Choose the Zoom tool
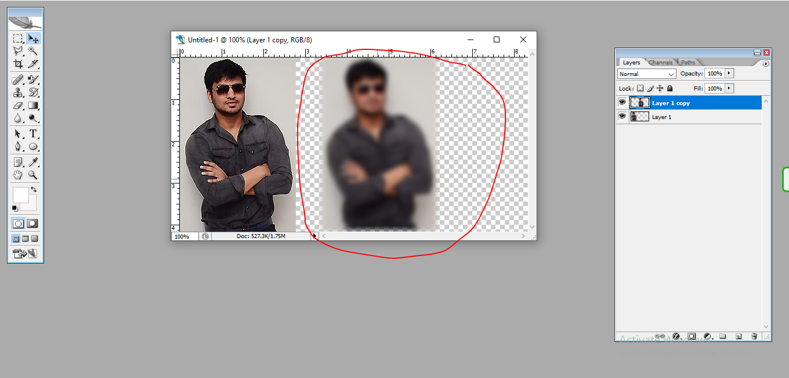Image resolution: width=789 pixels, height=378 pixels. [x=33, y=175]
